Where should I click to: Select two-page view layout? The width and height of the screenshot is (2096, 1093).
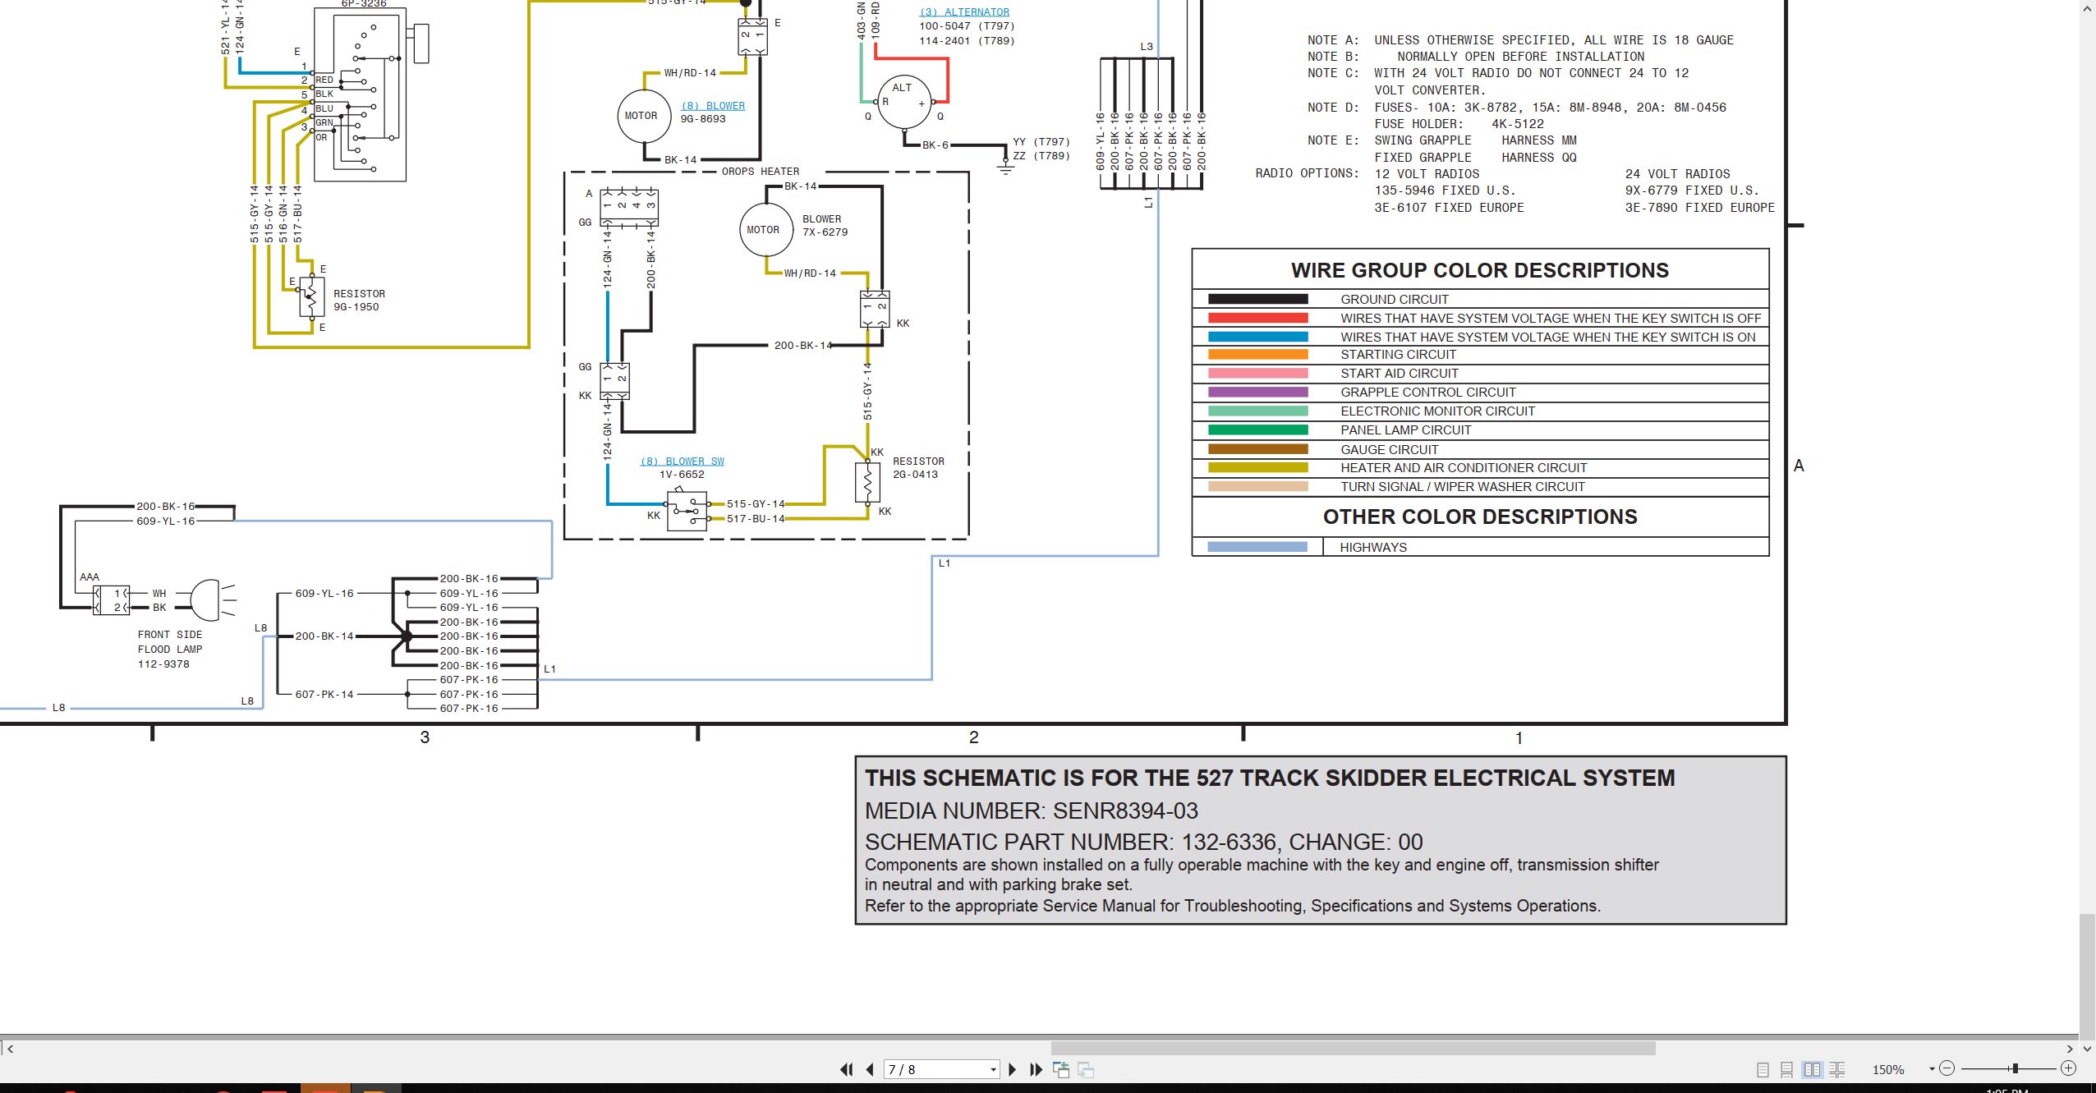pyautogui.click(x=1812, y=1069)
